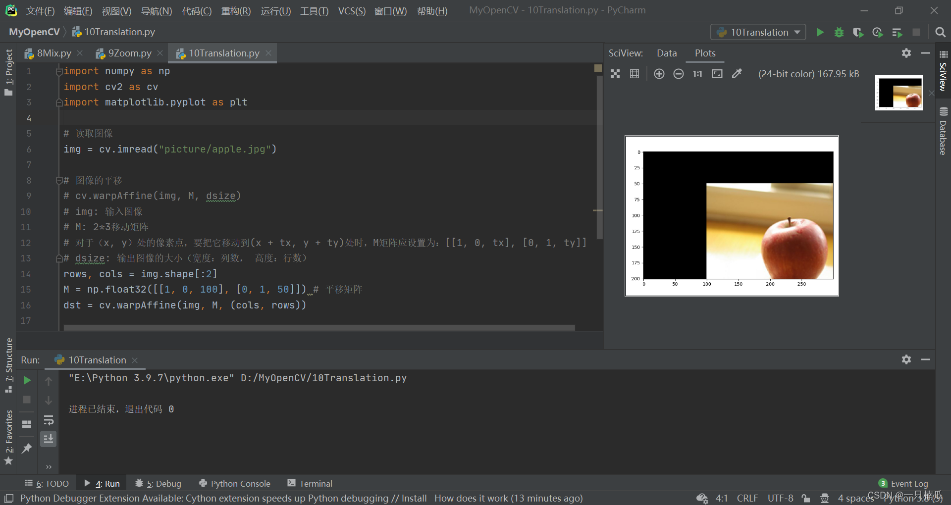Set the plot to 1:1 actual size
This screenshot has width=951, height=505.
coord(697,74)
